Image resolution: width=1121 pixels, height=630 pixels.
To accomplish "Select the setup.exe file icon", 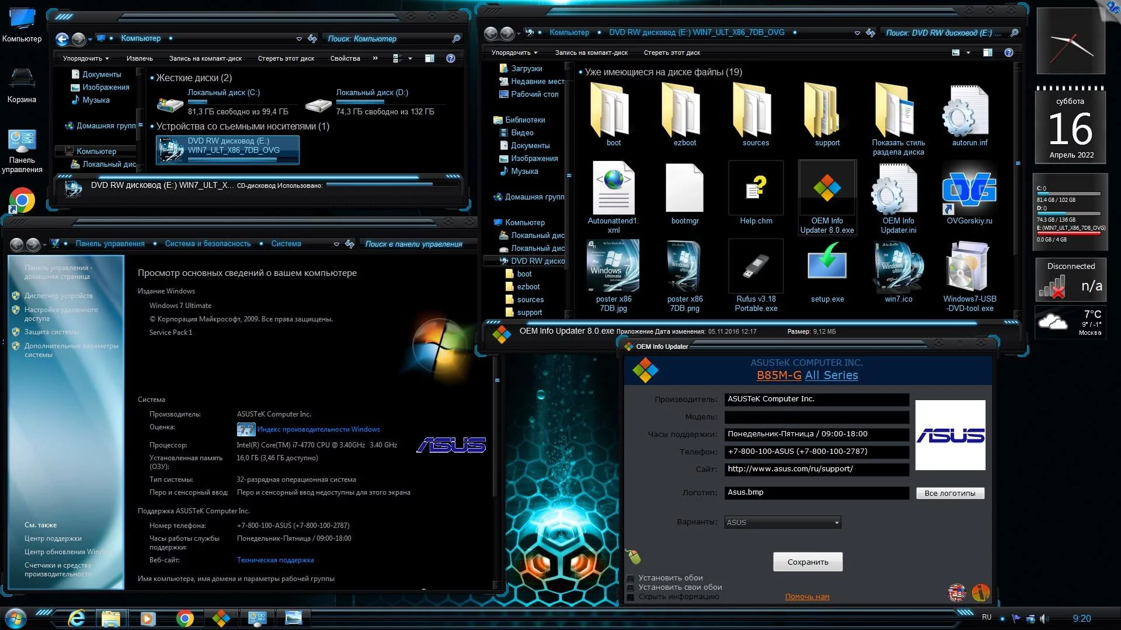I will [827, 266].
